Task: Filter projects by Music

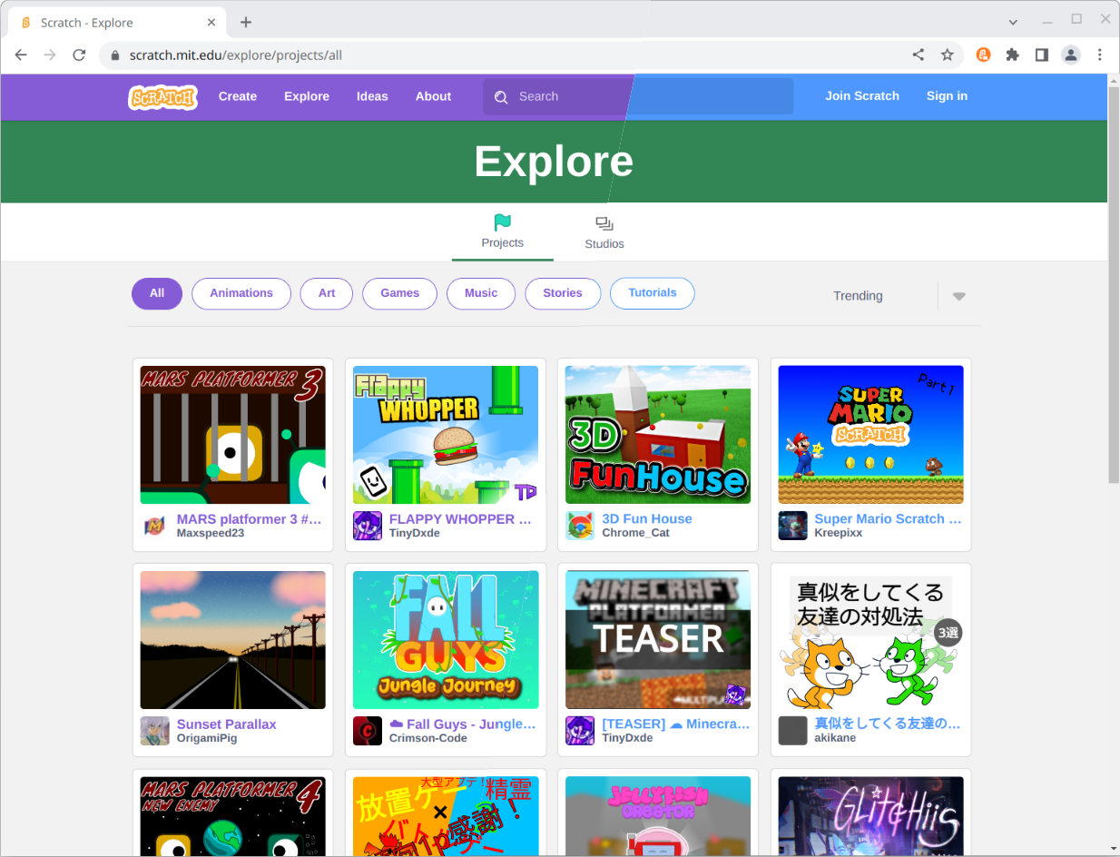Action: pos(481,293)
